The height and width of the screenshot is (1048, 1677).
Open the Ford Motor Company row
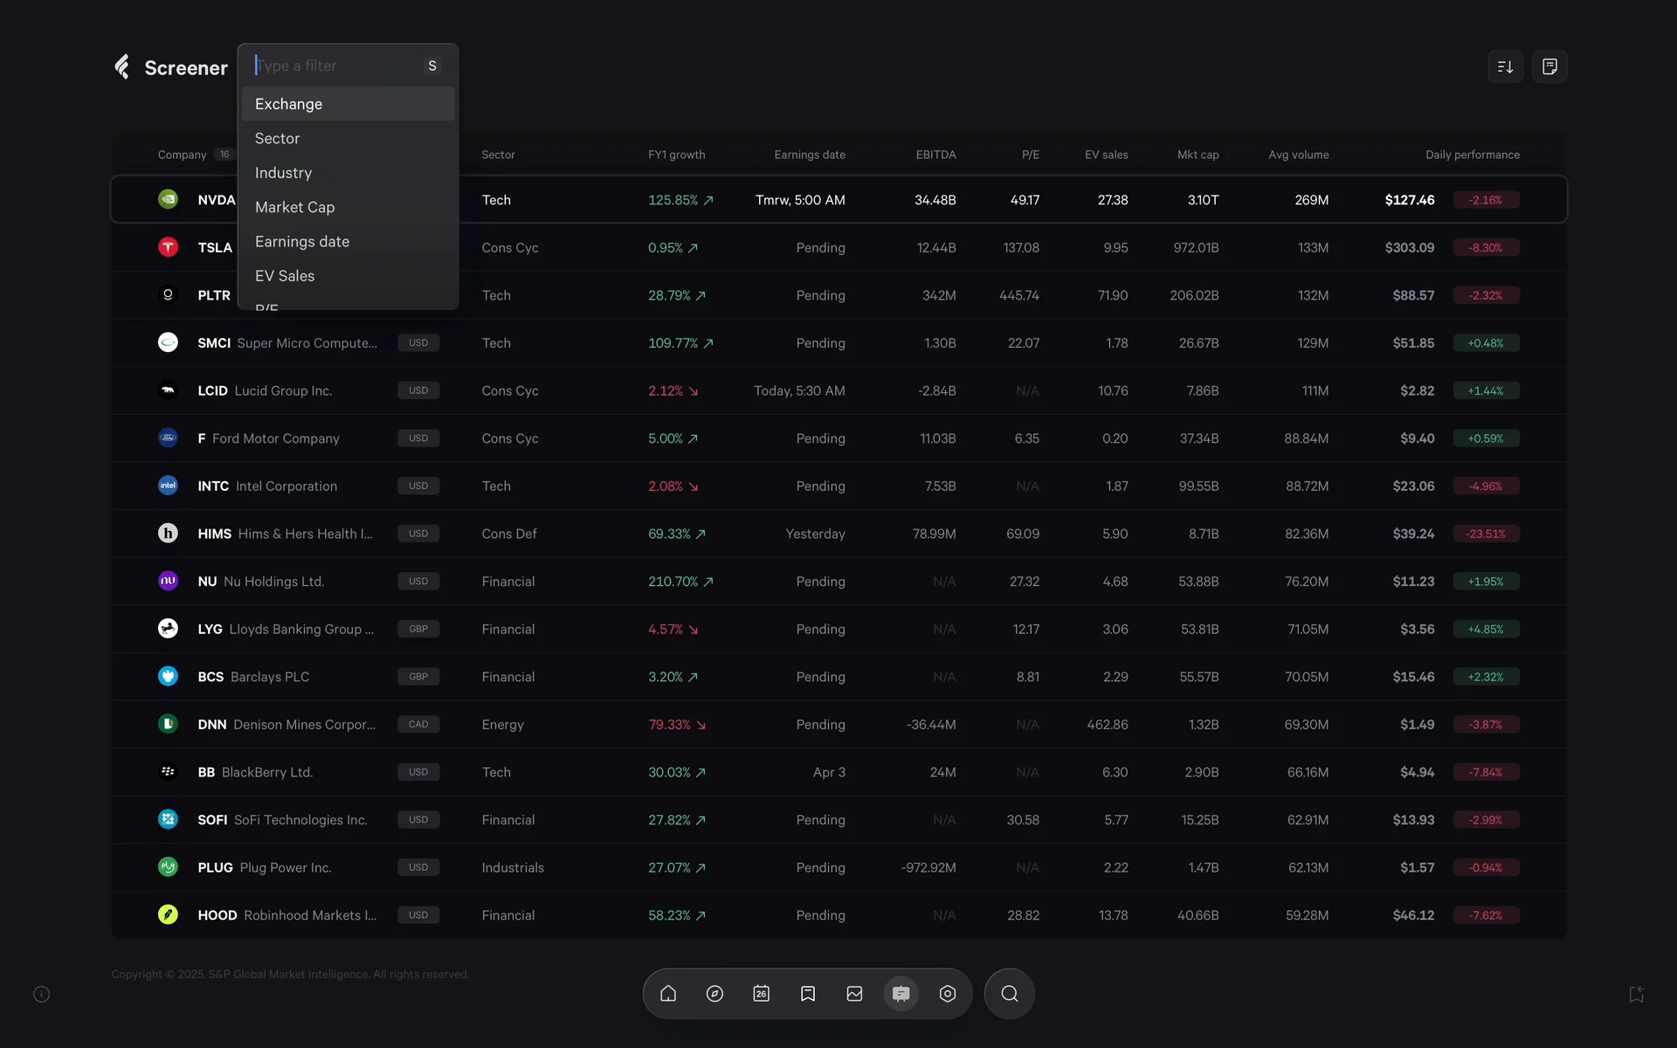(275, 438)
